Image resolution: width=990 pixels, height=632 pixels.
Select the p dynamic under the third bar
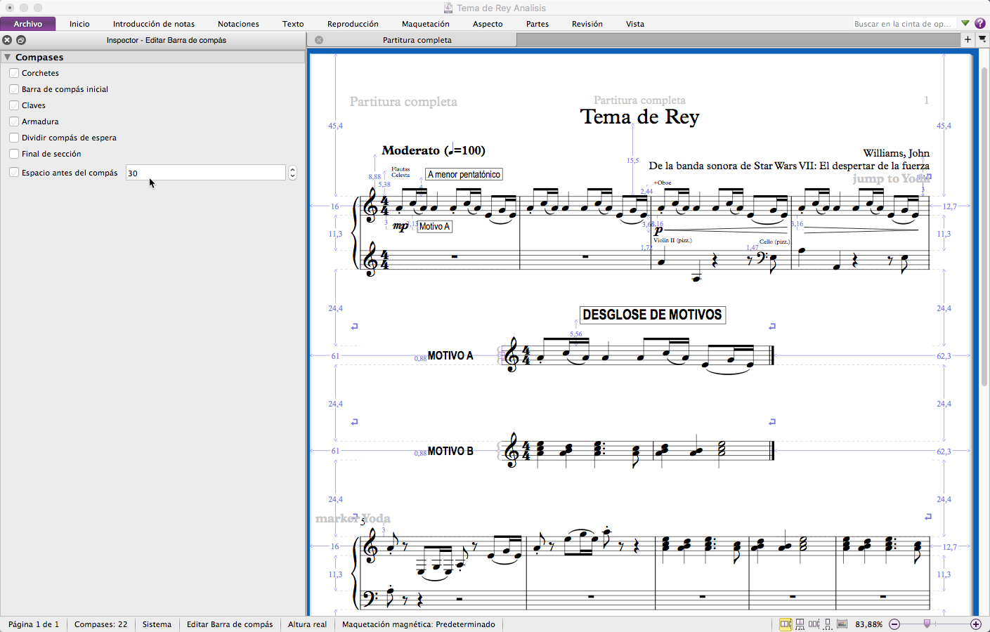click(658, 230)
